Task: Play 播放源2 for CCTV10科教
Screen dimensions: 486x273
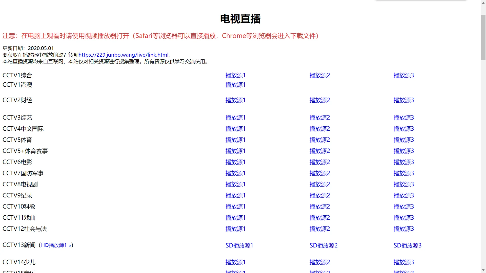Action: (x=319, y=207)
